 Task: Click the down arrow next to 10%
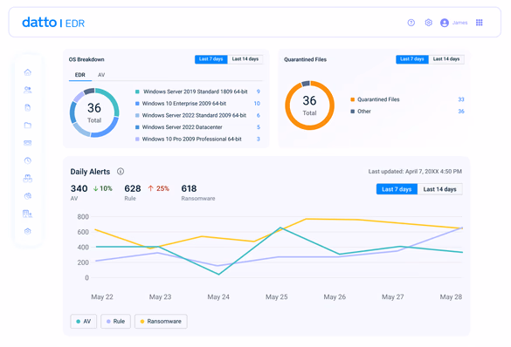(95, 188)
